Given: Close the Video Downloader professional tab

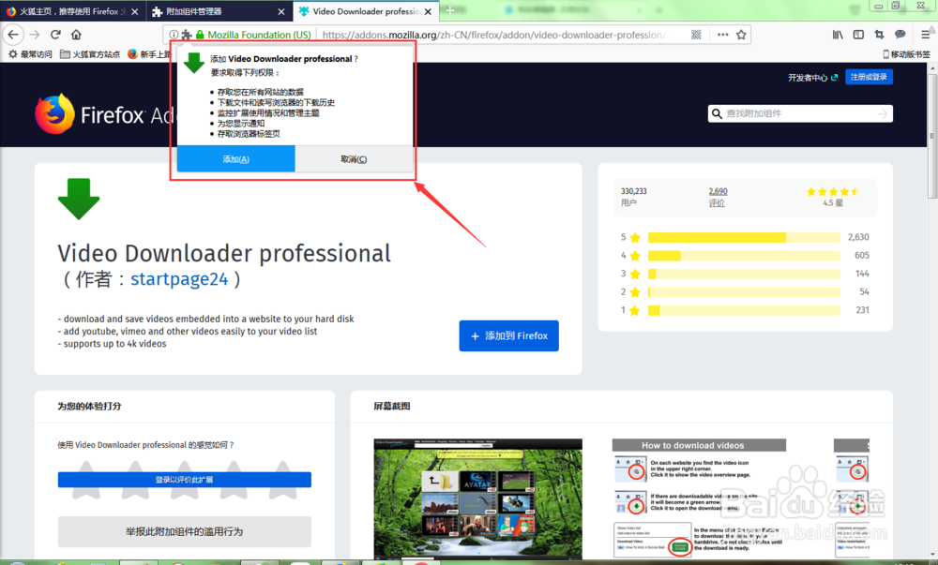Looking at the screenshot, I should point(428,11).
